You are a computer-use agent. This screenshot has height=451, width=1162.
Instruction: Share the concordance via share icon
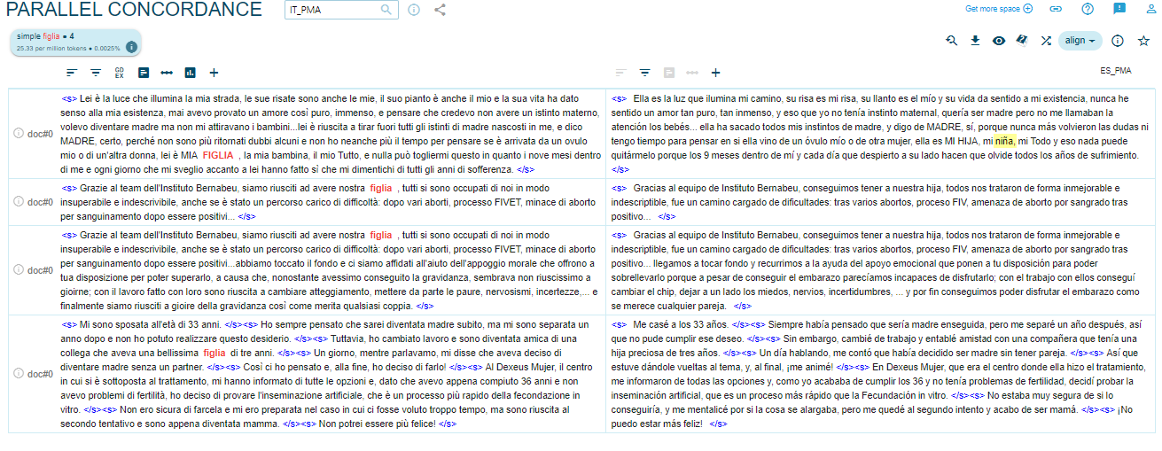coord(441,10)
